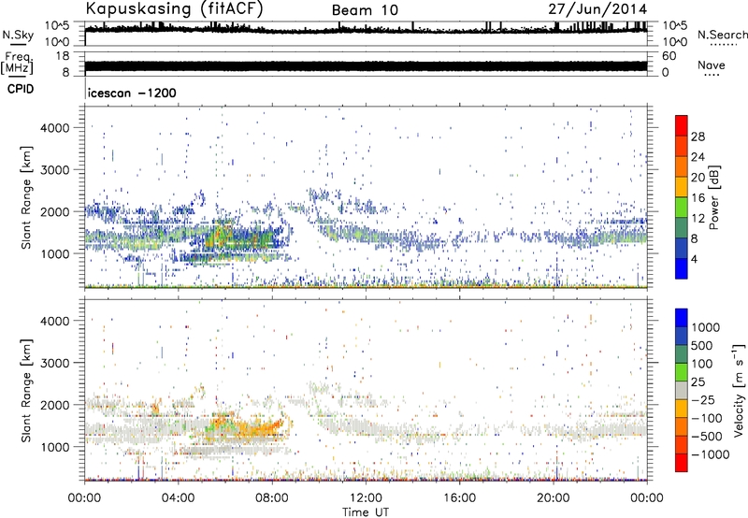This screenshot has height=518, width=748.
Task: Click the Time UT axis title
Action: 366,512
